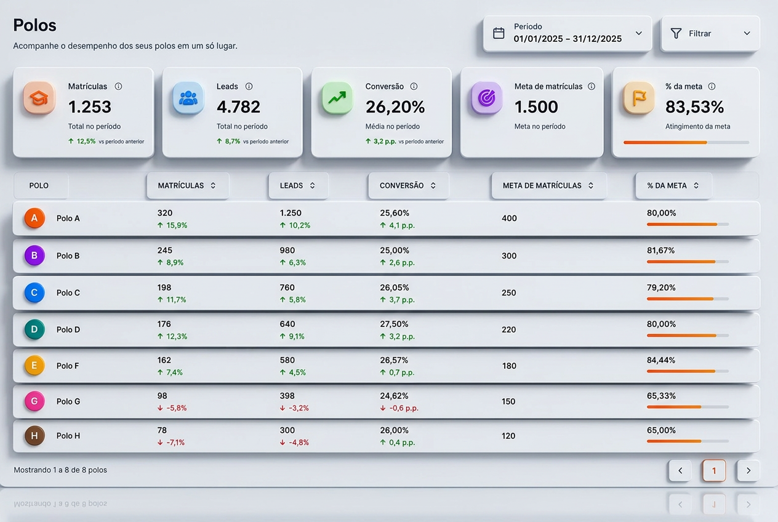
Task: Click the green trend arrow Conversão icon
Action: click(337, 98)
